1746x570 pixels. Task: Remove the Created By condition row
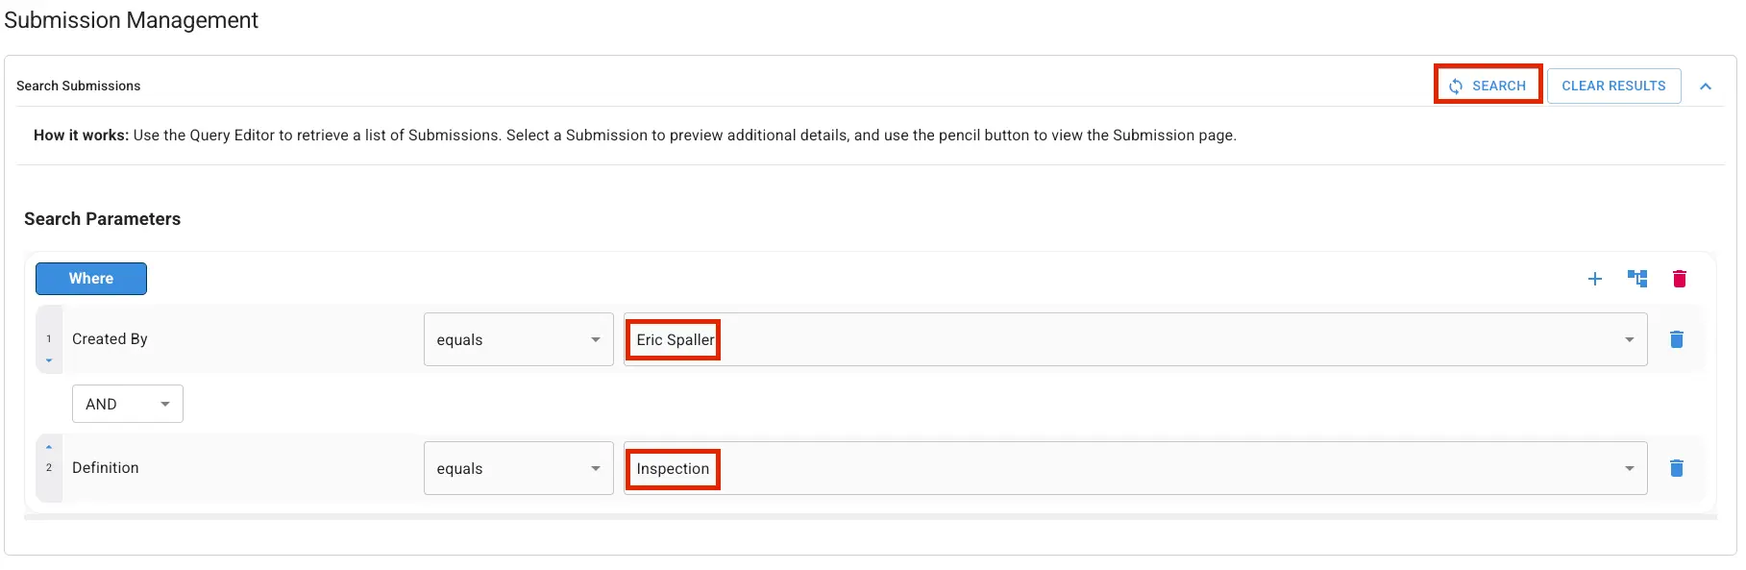(x=1677, y=339)
